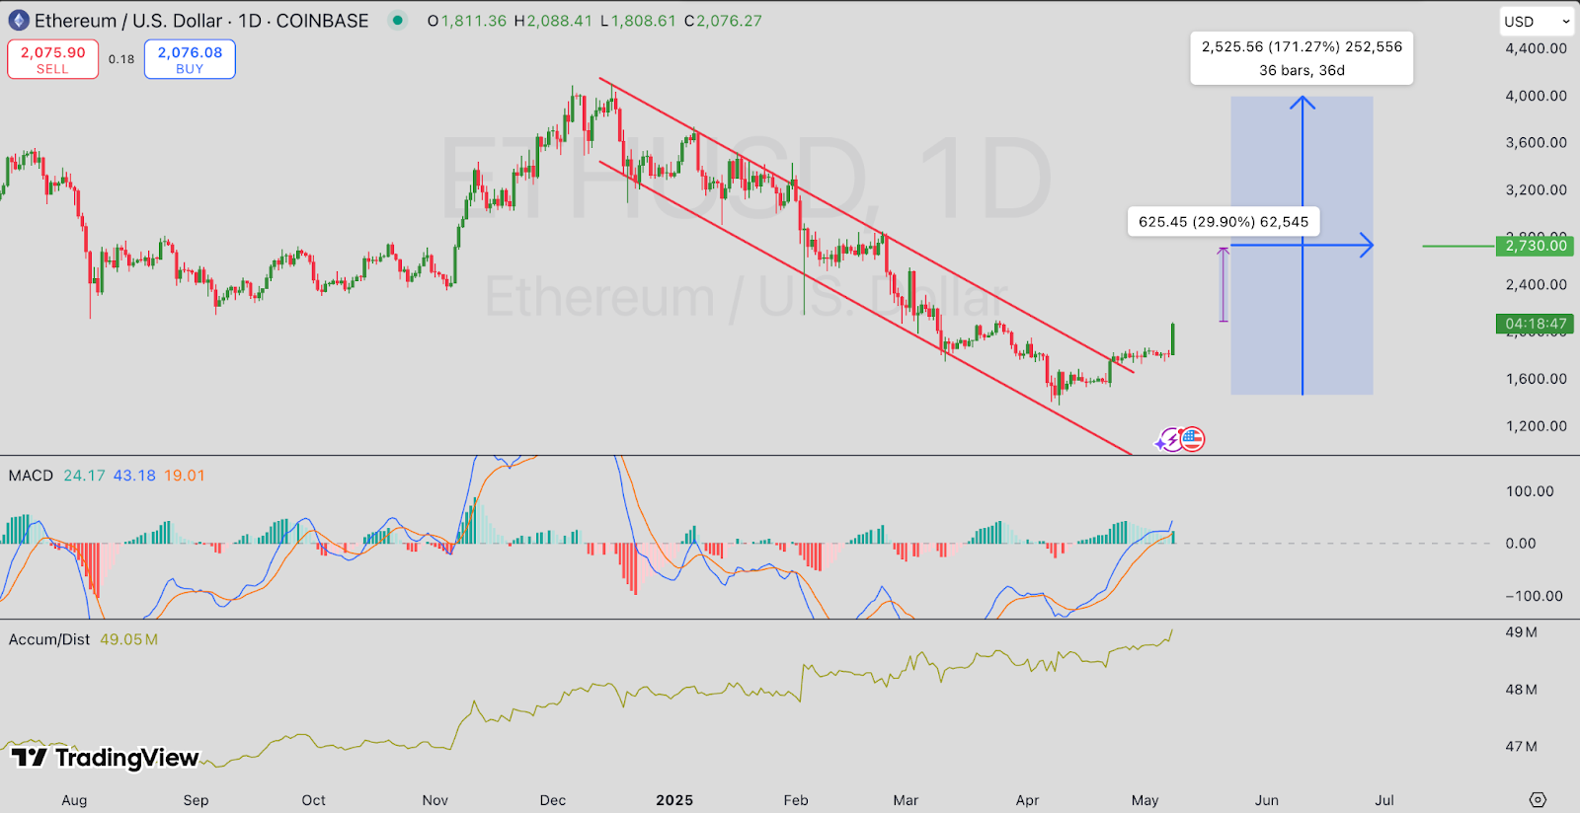Click the high price H2,088.41
Viewport: 1580px width, 813px height.
[x=553, y=21]
